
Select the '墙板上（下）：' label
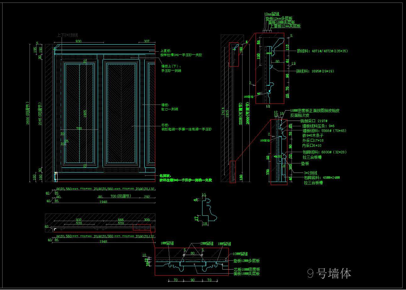tap(171, 66)
